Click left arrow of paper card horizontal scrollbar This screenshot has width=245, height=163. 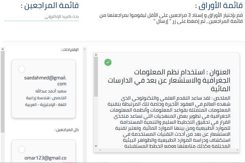click(100, 150)
